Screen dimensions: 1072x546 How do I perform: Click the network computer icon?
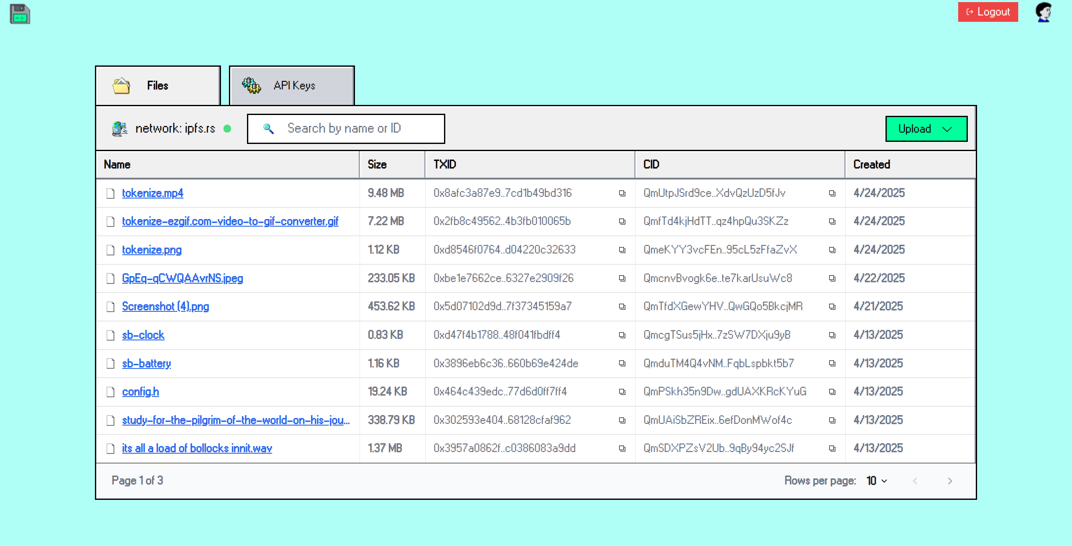(x=120, y=128)
